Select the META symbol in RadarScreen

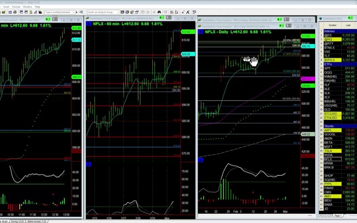[x=333, y=143]
